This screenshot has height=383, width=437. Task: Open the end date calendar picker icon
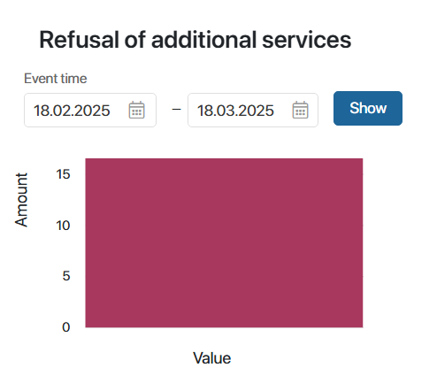coord(300,110)
